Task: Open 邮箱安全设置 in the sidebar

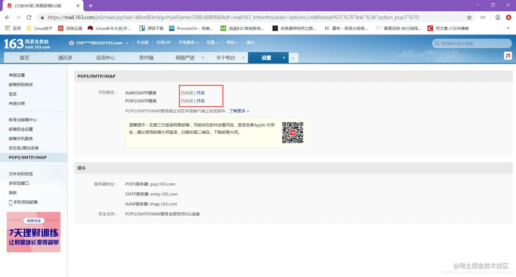Action: click(21, 129)
